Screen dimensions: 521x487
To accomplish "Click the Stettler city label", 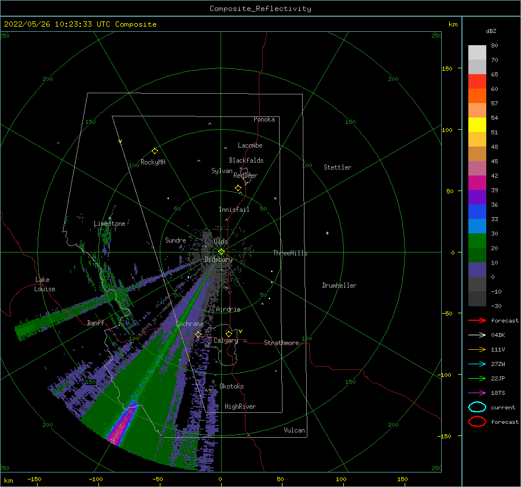I will click(x=337, y=167).
